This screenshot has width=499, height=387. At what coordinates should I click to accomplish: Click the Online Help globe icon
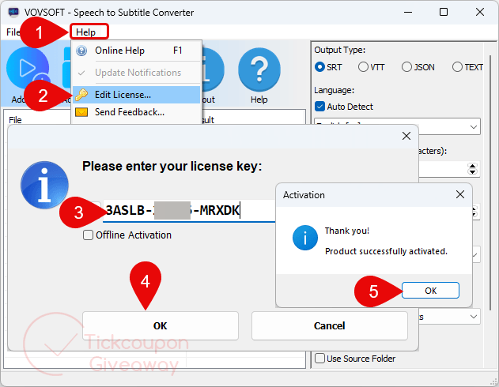pos(81,51)
